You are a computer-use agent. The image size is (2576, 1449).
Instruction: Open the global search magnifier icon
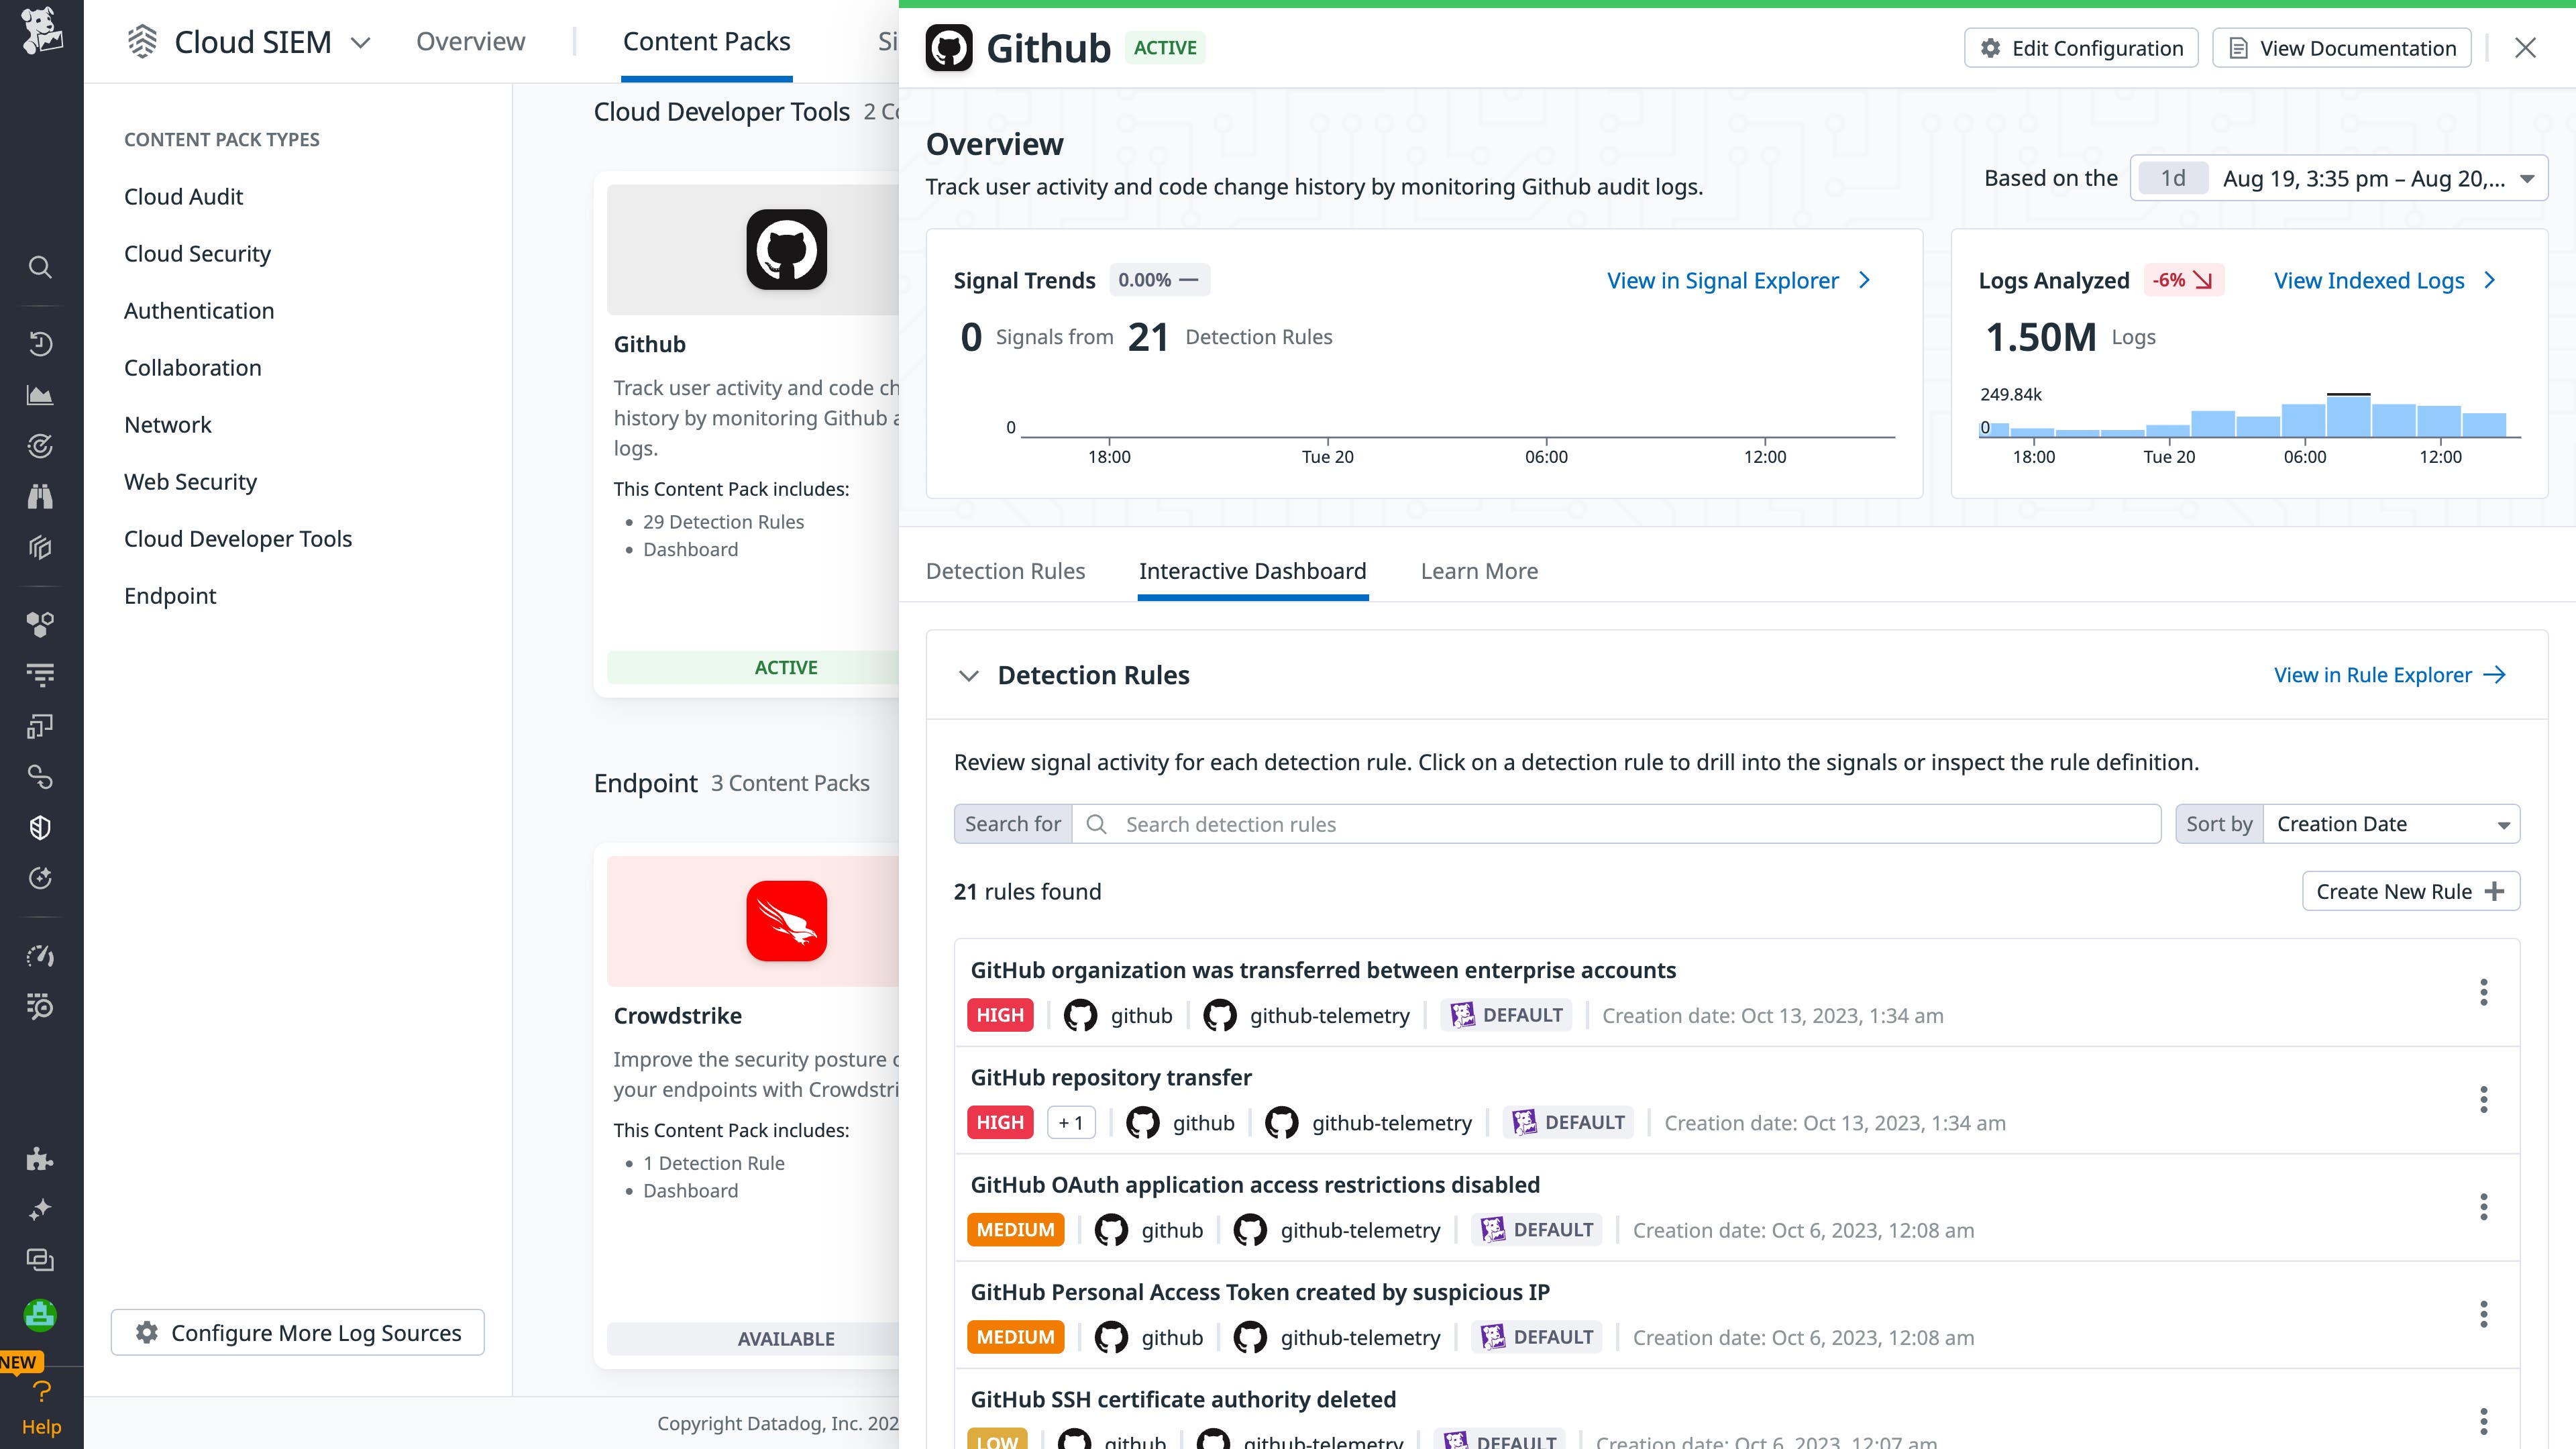pyautogui.click(x=40, y=267)
